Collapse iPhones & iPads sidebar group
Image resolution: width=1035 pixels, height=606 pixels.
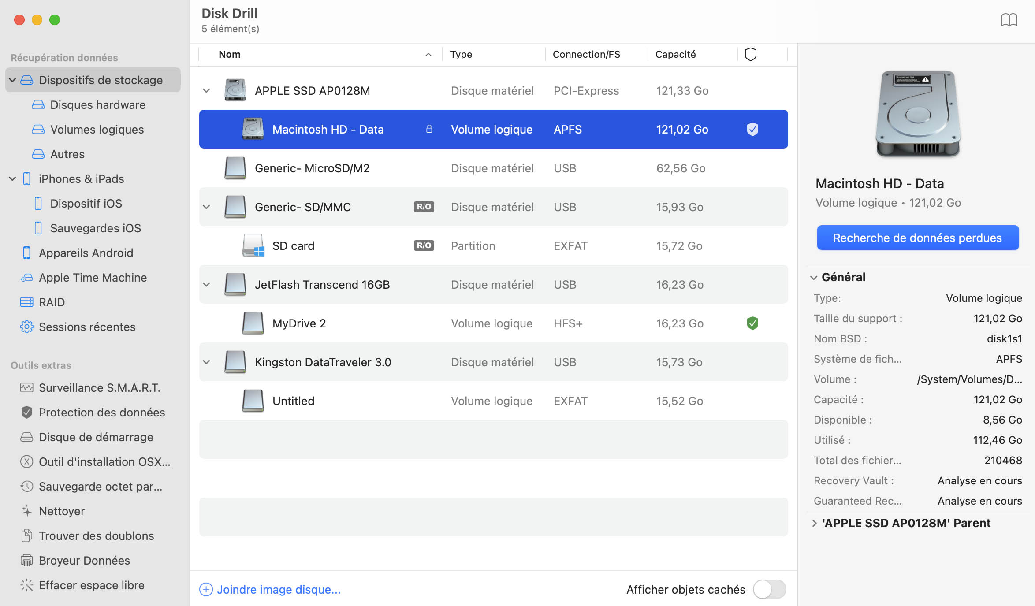click(x=12, y=178)
